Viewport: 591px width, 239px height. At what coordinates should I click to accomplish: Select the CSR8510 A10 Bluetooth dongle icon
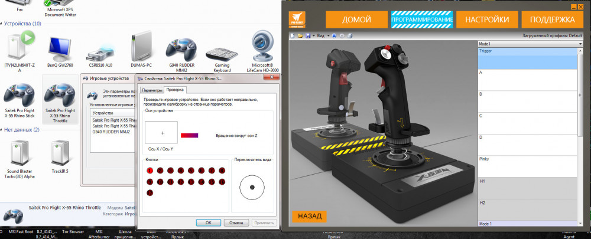point(100,53)
